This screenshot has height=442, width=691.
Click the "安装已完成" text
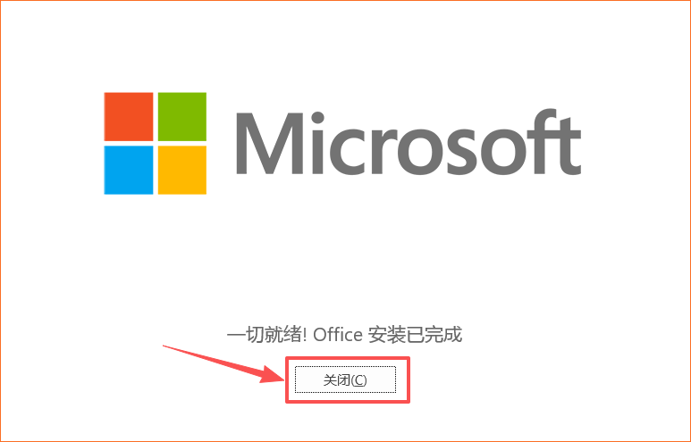(x=415, y=335)
